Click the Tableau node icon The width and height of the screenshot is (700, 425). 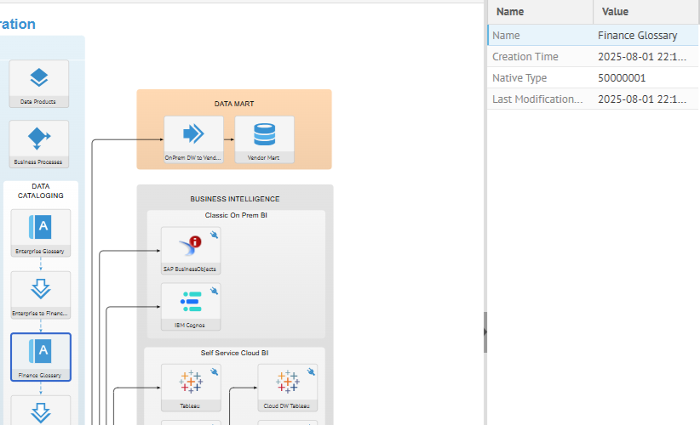click(x=191, y=383)
